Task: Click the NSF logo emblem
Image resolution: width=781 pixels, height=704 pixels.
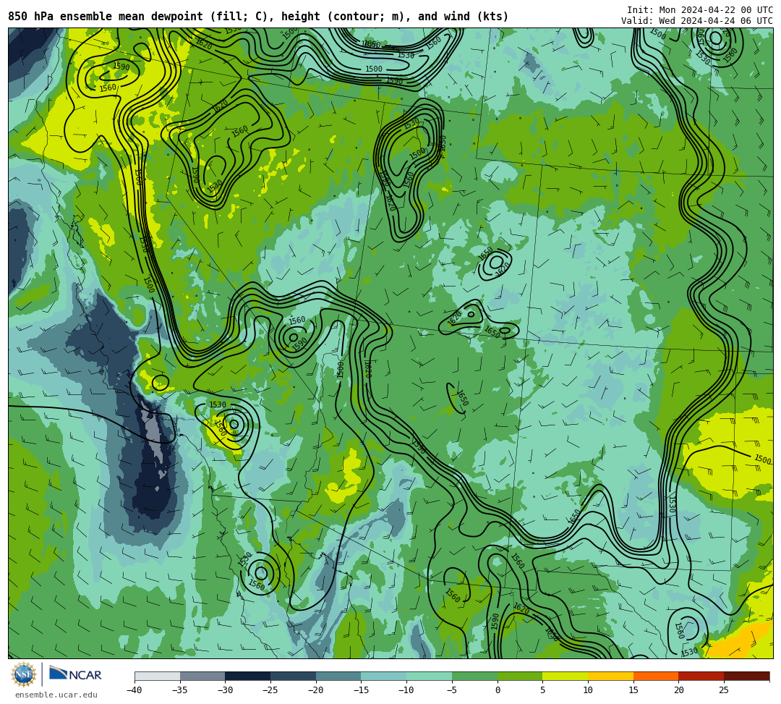Action: (x=23, y=675)
